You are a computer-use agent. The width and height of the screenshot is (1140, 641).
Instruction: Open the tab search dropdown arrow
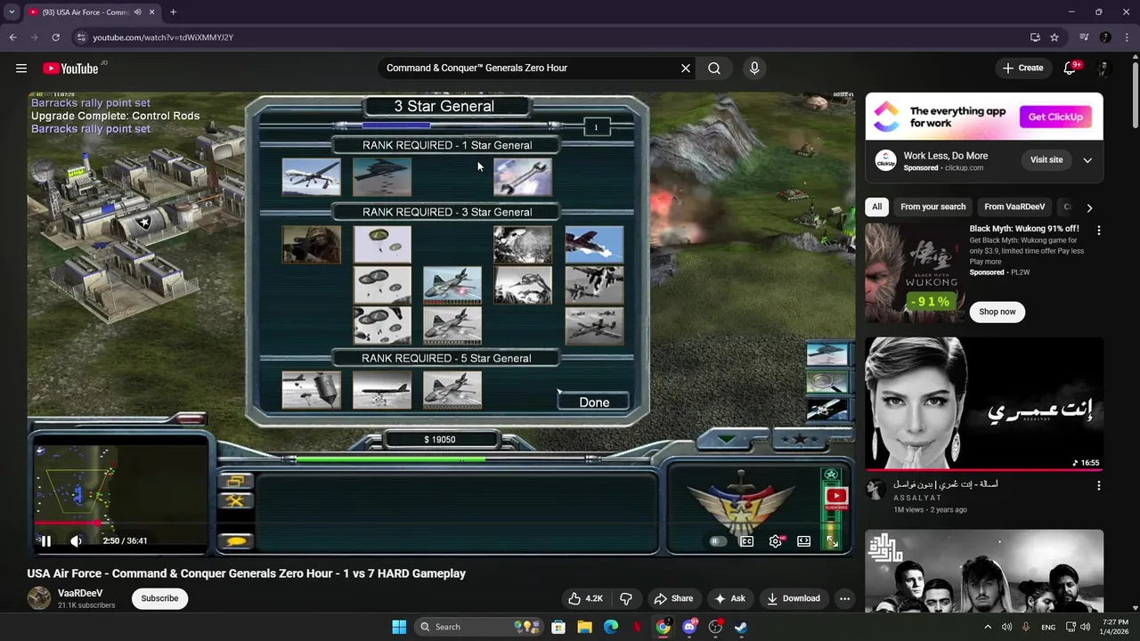12,12
